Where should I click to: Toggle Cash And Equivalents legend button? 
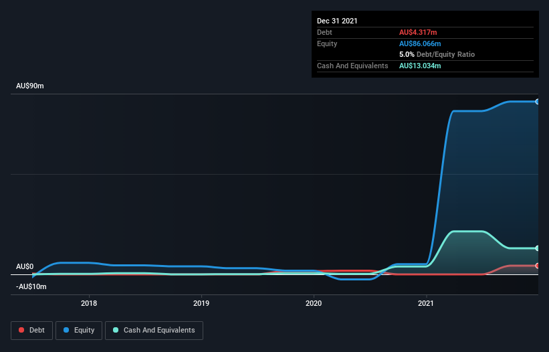[154, 331]
